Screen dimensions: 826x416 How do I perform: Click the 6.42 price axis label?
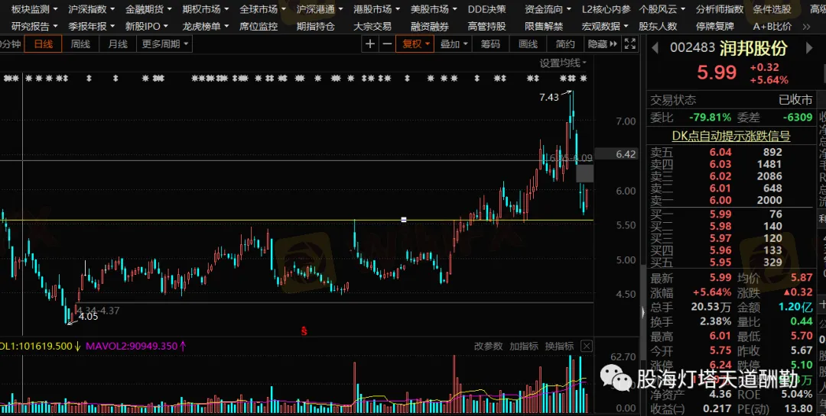tap(626, 154)
